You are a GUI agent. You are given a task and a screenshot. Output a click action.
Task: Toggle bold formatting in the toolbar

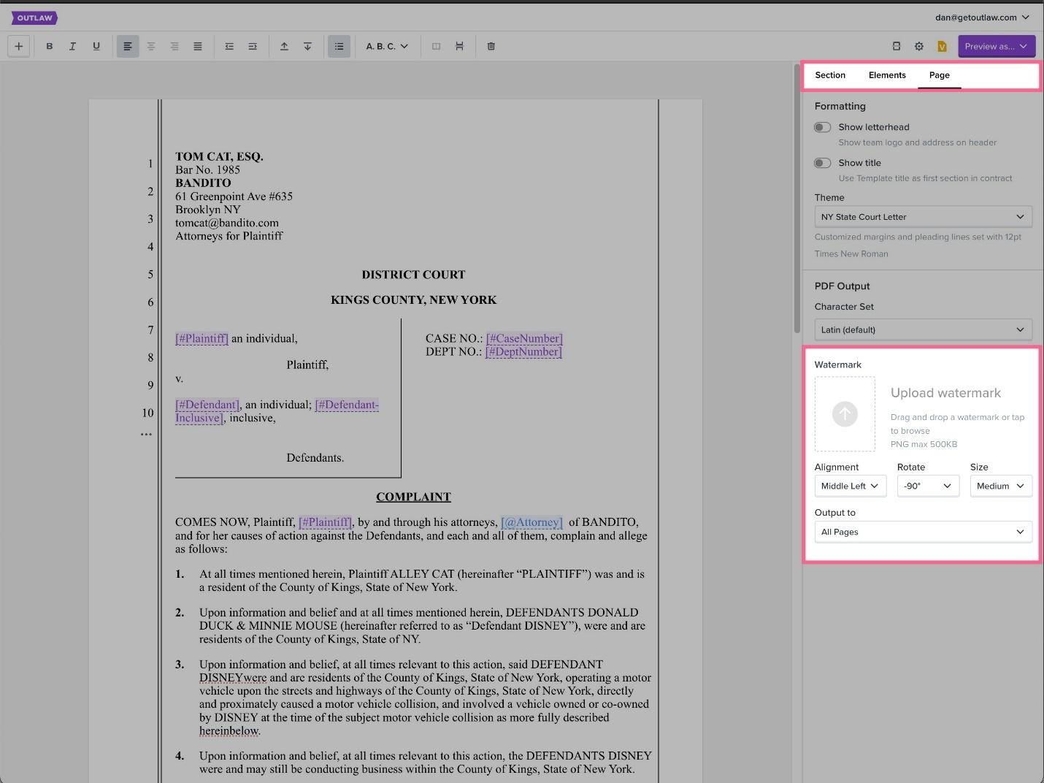click(50, 46)
